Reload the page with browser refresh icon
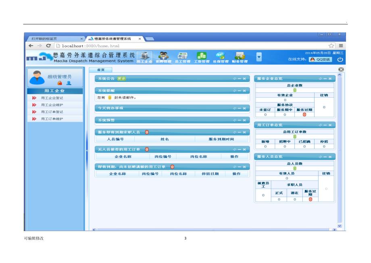The width and height of the screenshot is (371, 263). (48, 46)
